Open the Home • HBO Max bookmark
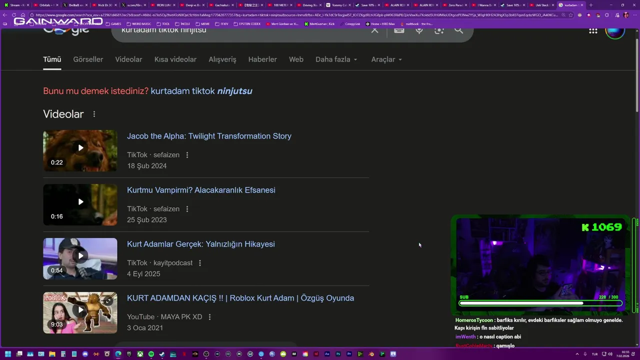This screenshot has height=360, width=640. [380, 23]
